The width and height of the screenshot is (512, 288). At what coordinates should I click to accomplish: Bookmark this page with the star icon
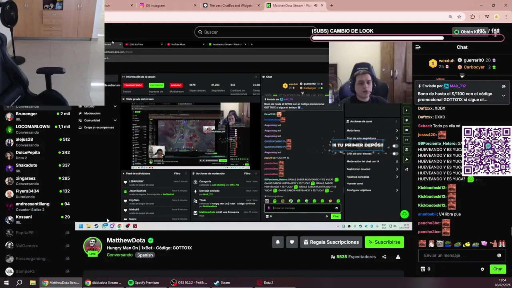coord(459,17)
